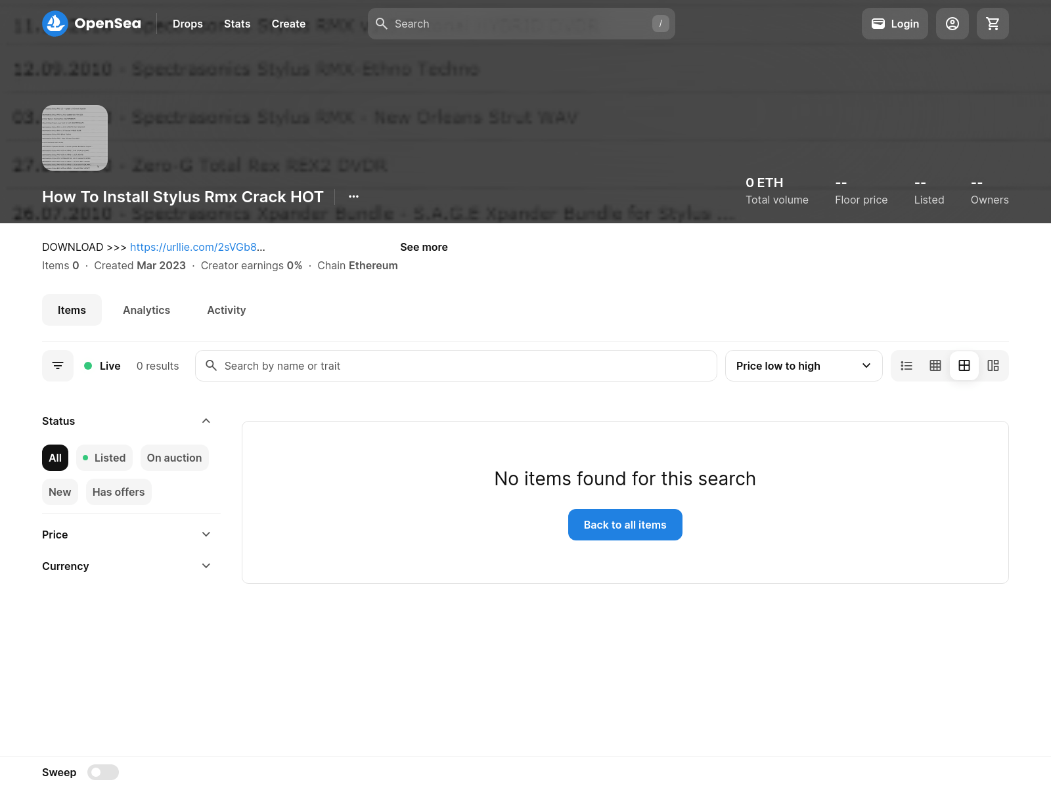Open the Drops menu
The height and width of the screenshot is (788, 1051).
[x=188, y=24]
